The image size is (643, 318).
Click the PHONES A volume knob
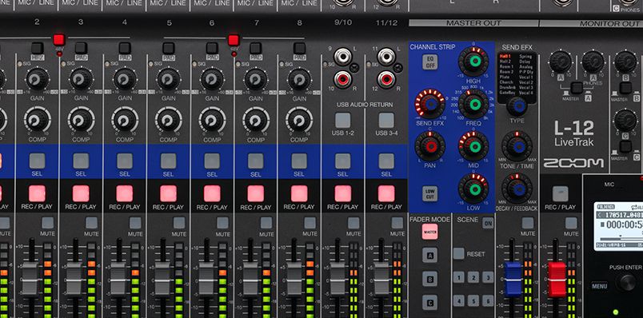(x=593, y=62)
